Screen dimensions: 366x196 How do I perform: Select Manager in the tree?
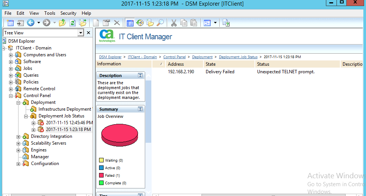click(x=40, y=157)
